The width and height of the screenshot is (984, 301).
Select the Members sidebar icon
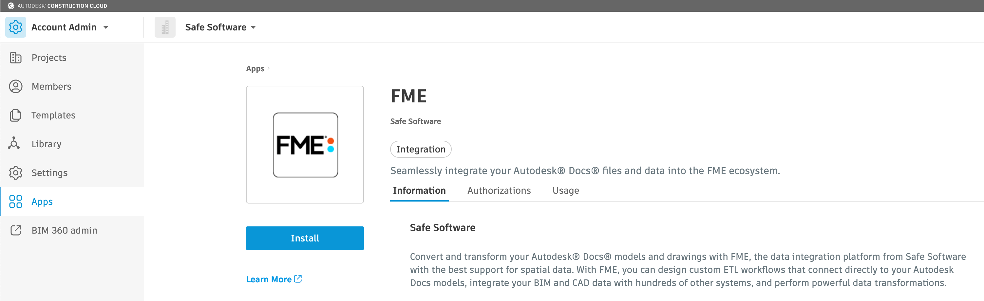click(x=16, y=86)
